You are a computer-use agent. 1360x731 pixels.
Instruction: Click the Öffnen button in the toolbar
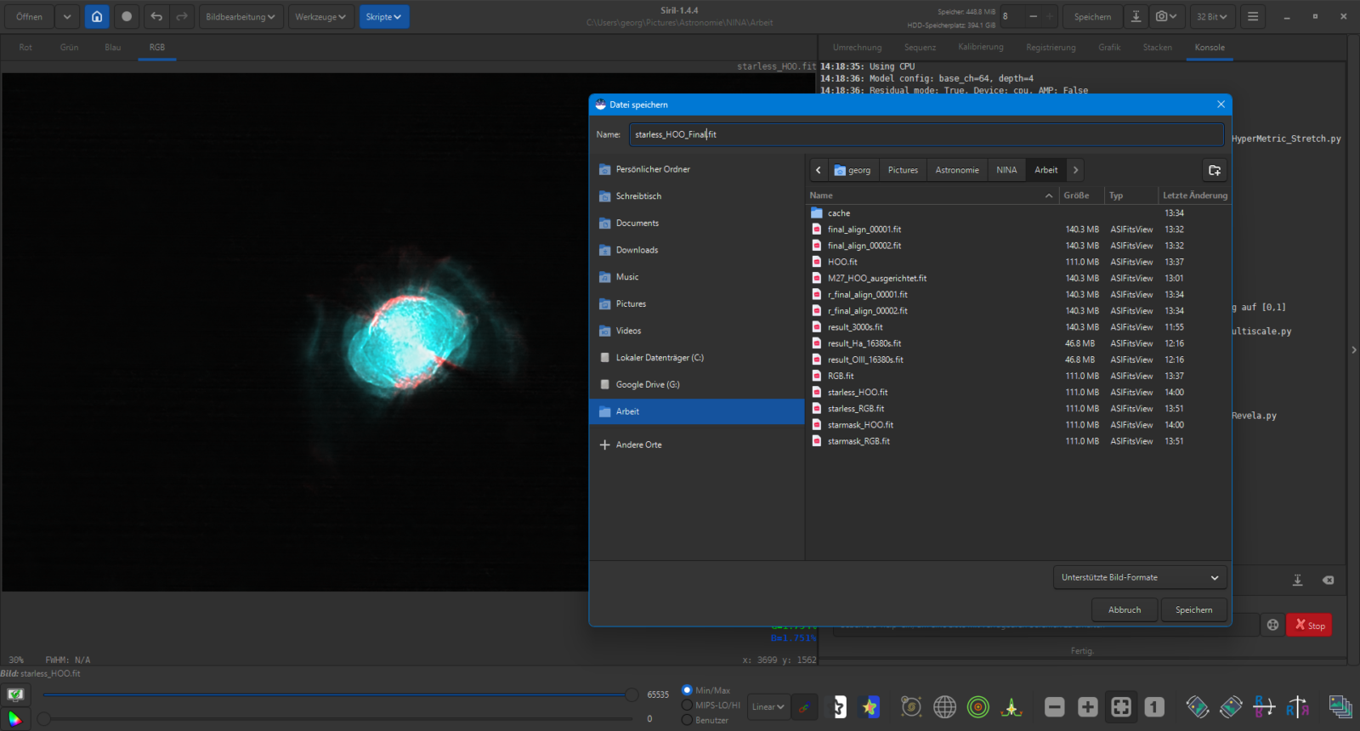coord(29,16)
